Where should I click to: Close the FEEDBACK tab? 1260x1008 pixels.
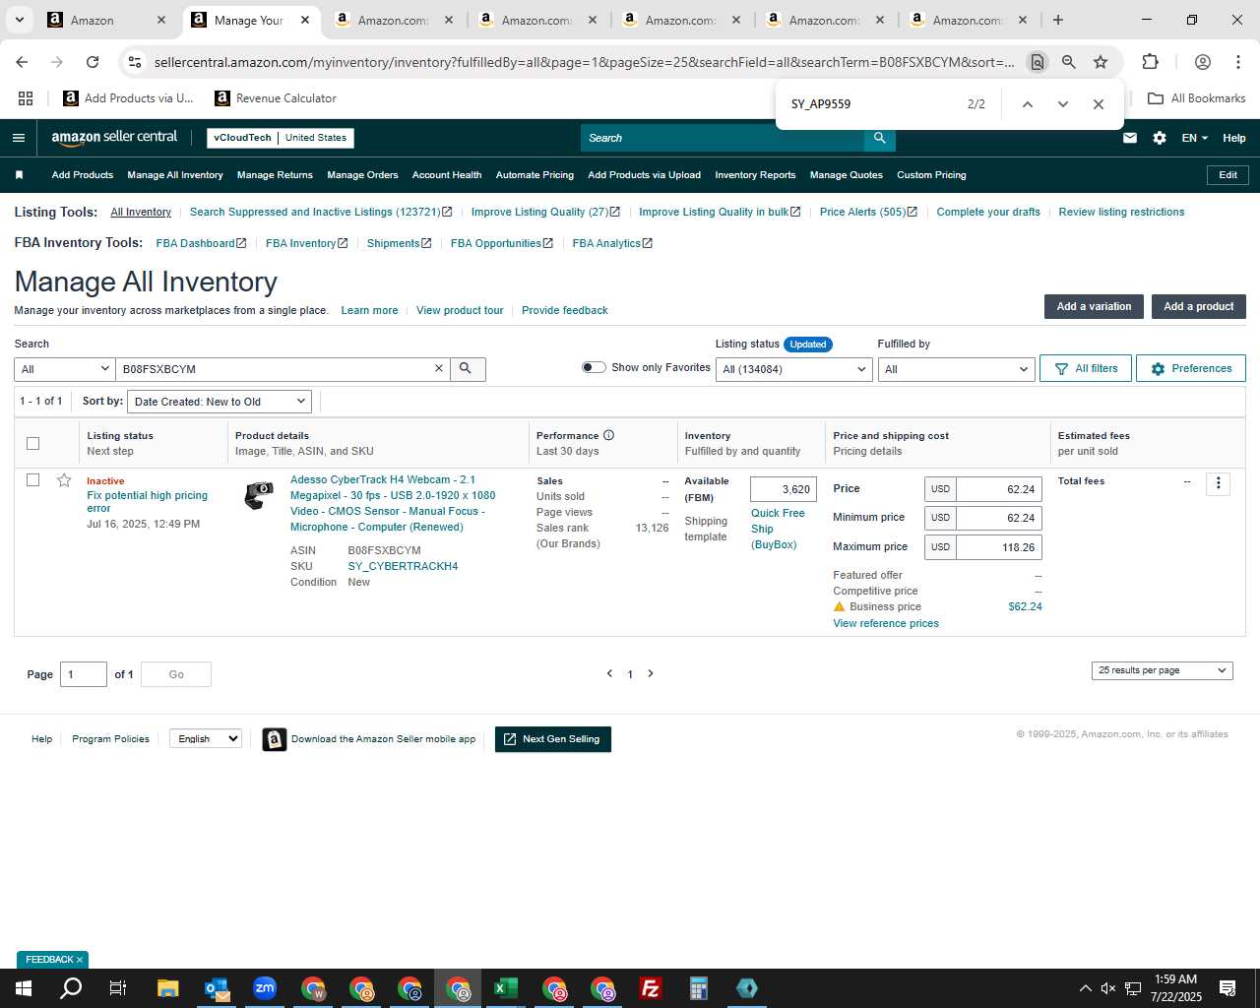tap(80, 960)
